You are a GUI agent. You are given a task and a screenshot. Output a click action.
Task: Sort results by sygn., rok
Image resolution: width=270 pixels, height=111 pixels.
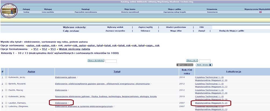[153, 46]
